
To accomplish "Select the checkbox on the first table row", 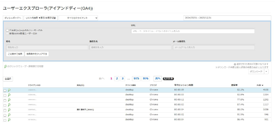I will pos(5,90).
